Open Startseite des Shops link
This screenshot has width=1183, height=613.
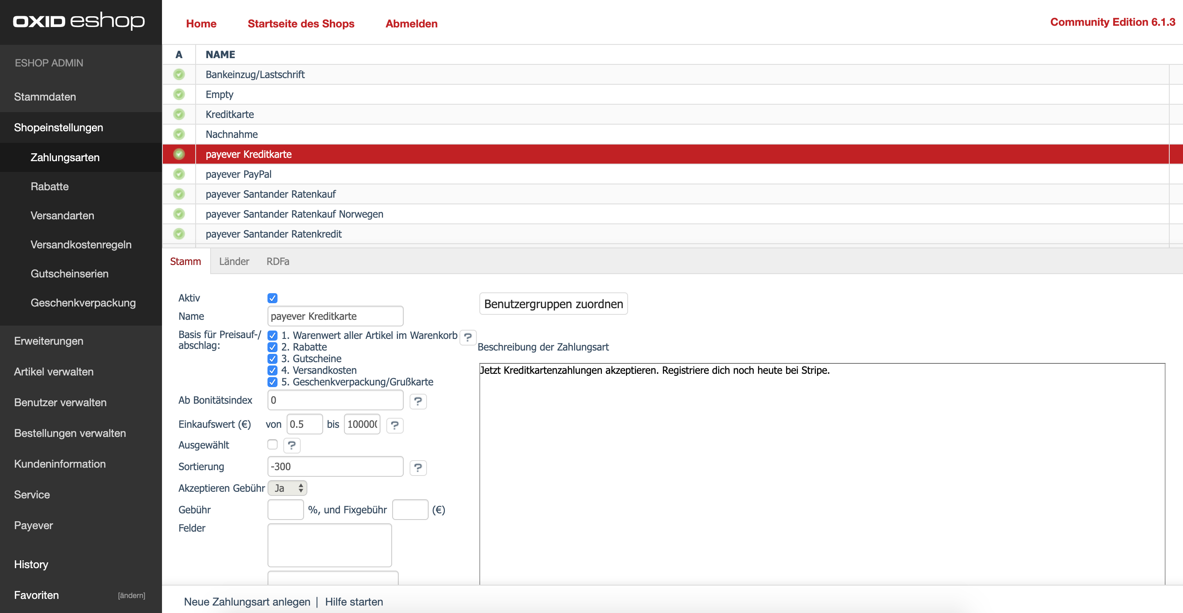click(x=301, y=24)
